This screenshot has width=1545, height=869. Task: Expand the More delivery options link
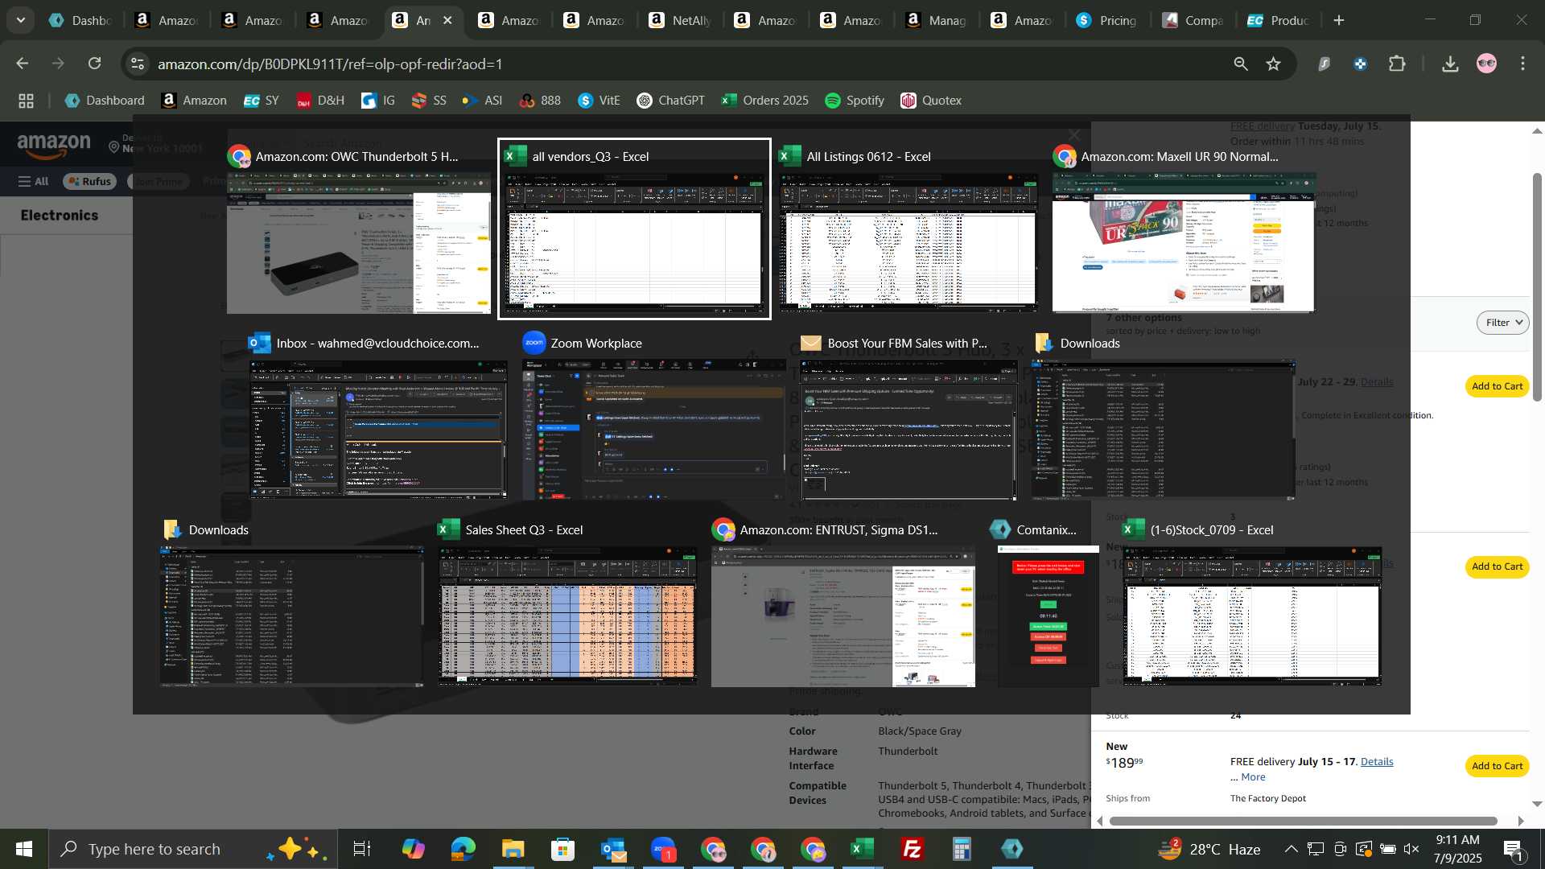(x=1252, y=776)
